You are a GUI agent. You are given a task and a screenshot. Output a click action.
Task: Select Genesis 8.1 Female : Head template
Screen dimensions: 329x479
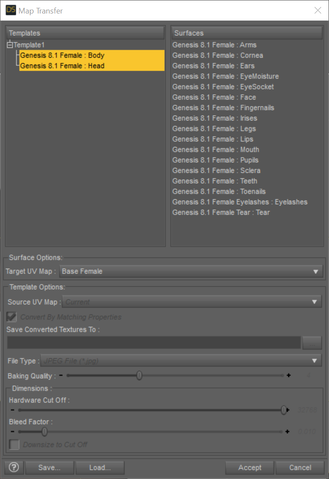tap(92, 66)
